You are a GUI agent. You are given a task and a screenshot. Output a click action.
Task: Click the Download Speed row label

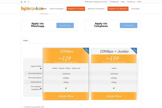click(x=35, y=78)
